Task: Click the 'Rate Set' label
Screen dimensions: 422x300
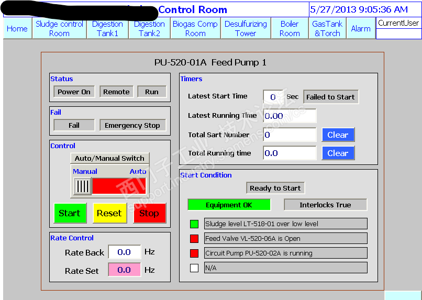Action: click(x=82, y=271)
